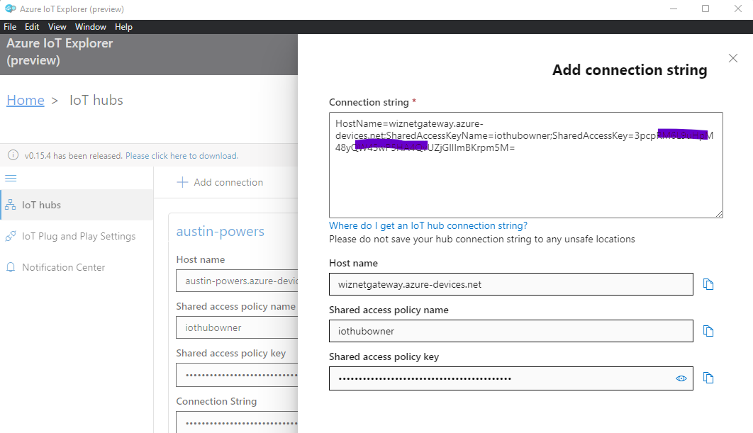Close the Azure IoT Explorer window
The width and height of the screenshot is (753, 433).
(x=738, y=9)
